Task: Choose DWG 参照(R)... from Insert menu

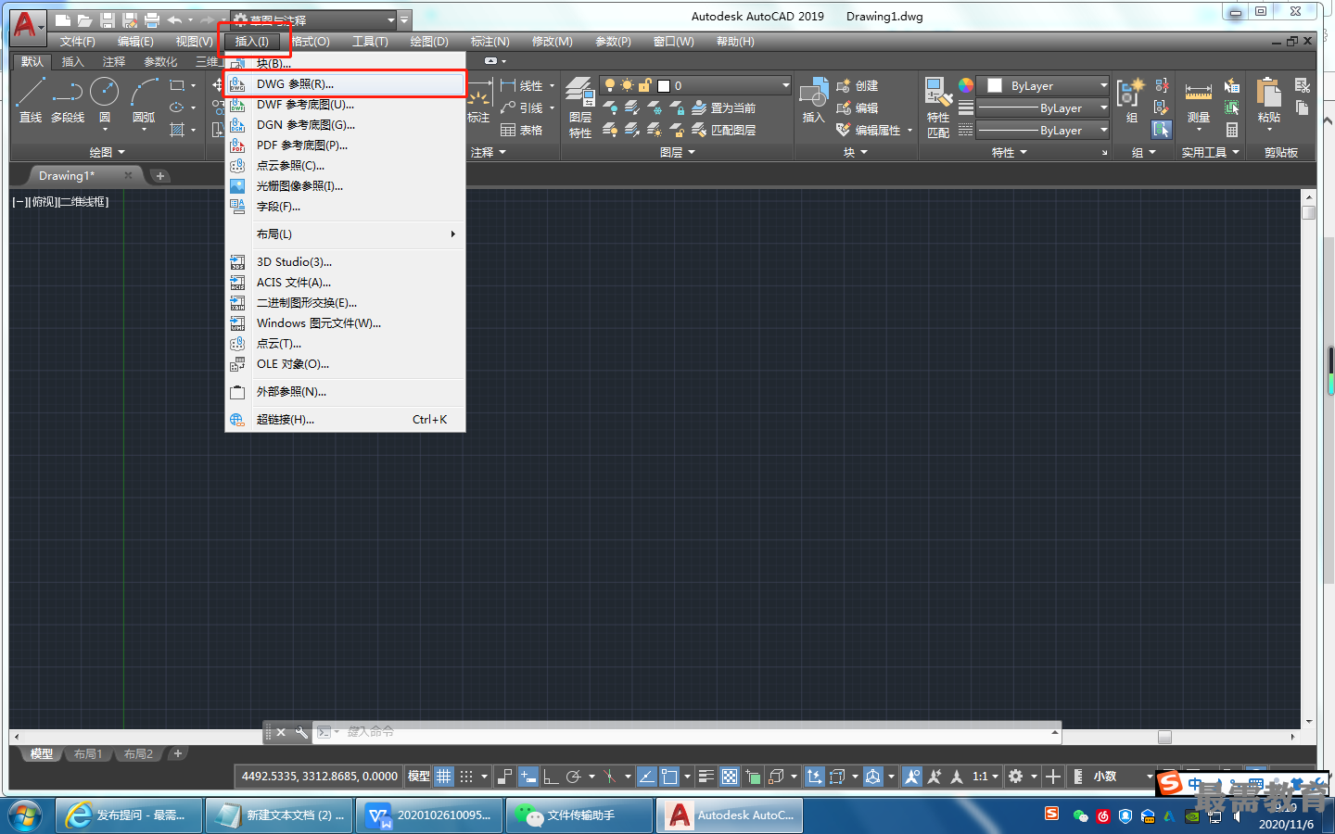Action: click(x=345, y=84)
